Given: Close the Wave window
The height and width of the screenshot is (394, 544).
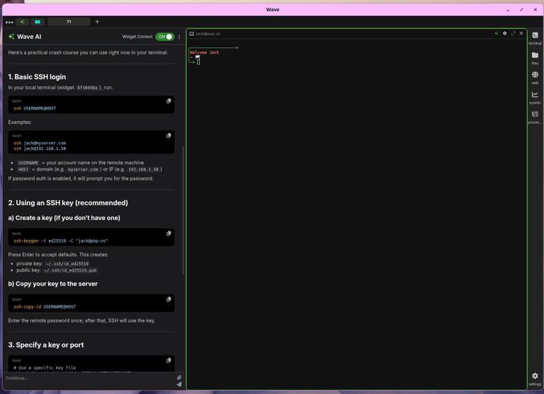Looking at the screenshot, I should click(535, 10).
